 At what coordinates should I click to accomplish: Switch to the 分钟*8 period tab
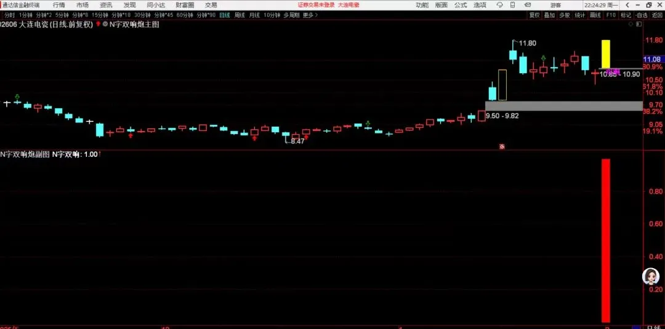81,15
